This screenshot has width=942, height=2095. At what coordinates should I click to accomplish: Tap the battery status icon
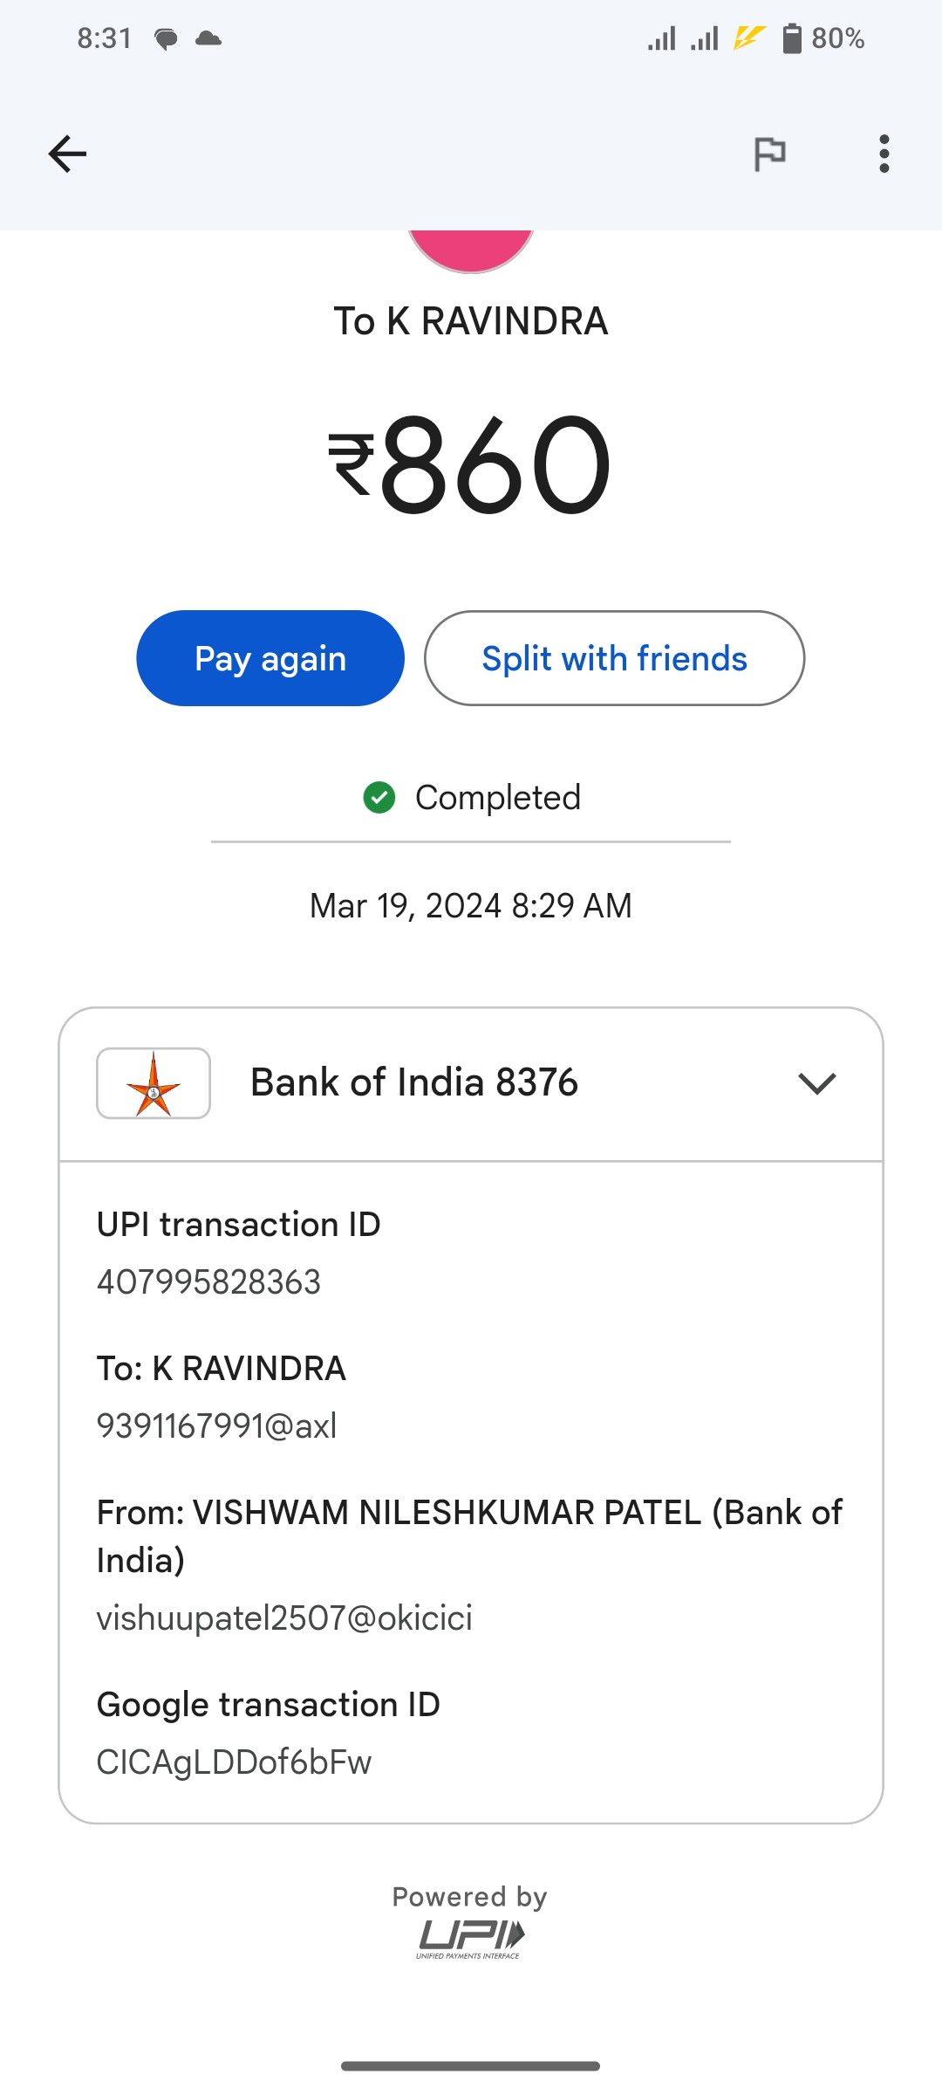(792, 38)
